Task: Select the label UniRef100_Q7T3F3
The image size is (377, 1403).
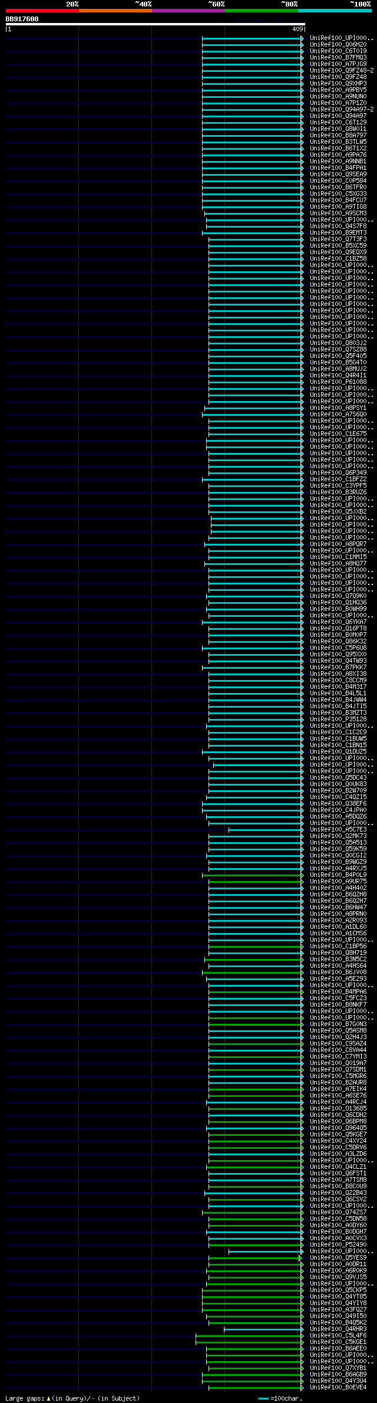Action: point(338,239)
